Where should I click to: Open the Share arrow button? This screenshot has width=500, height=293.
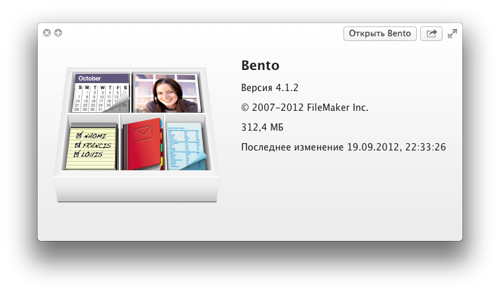[432, 34]
